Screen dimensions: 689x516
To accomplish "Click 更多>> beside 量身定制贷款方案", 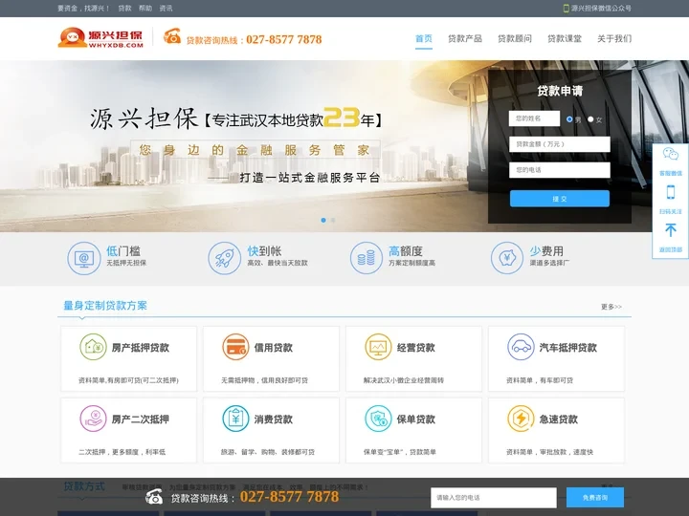I will pos(611,307).
